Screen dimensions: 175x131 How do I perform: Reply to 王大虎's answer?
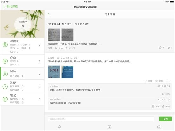click(x=149, y=81)
